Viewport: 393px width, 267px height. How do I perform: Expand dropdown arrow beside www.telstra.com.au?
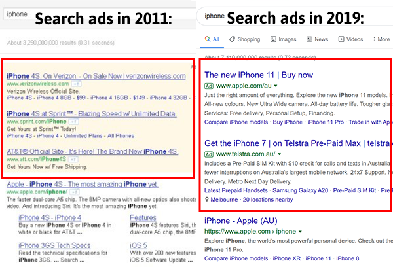point(280,154)
